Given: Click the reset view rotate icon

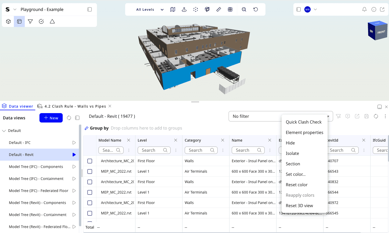Looking at the screenshot, I should (256, 9).
